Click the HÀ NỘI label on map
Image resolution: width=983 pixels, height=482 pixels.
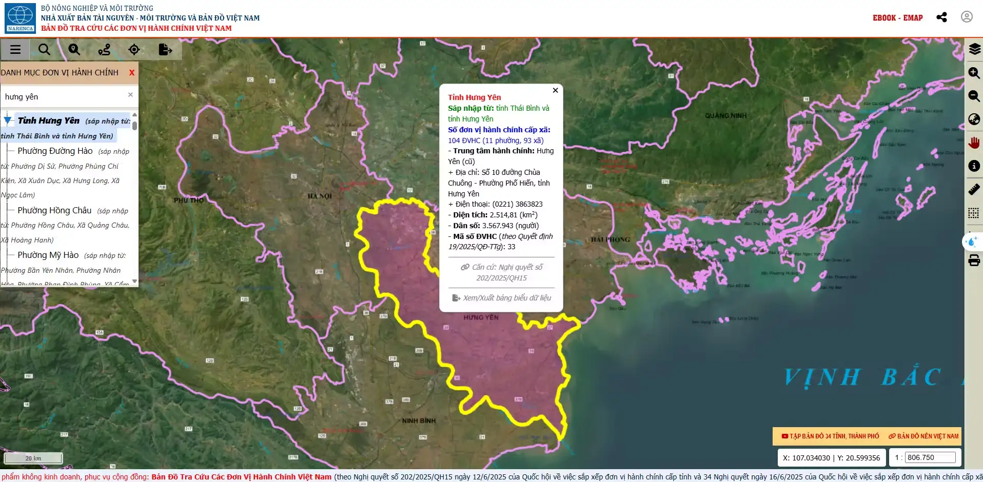coord(320,196)
